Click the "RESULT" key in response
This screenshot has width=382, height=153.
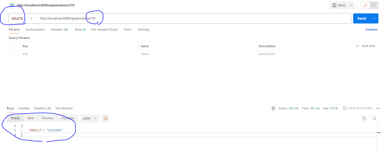[x=36, y=130]
